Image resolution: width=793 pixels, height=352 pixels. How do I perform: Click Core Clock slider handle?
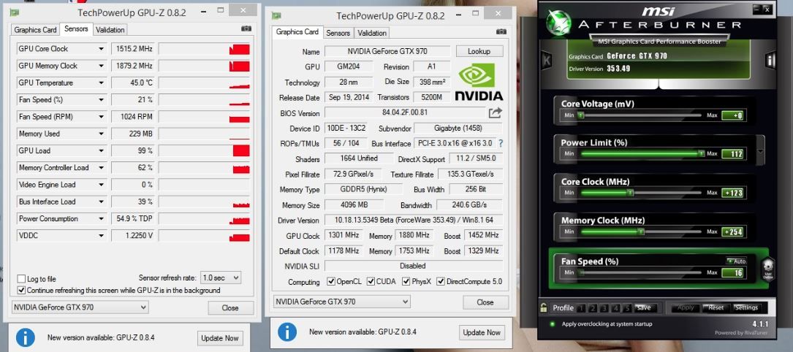coord(630,192)
